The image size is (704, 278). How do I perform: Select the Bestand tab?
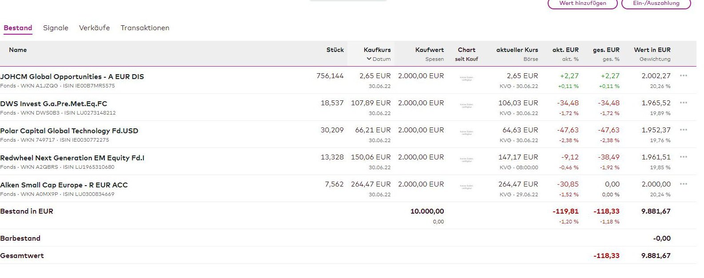18,28
